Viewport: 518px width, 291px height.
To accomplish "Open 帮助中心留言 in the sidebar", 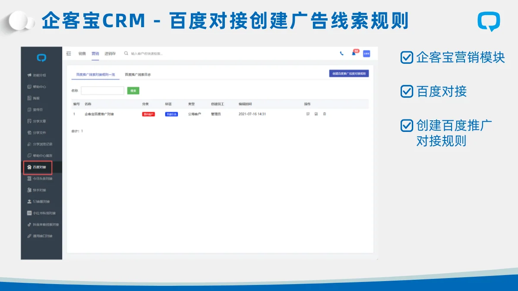I will (x=42, y=156).
